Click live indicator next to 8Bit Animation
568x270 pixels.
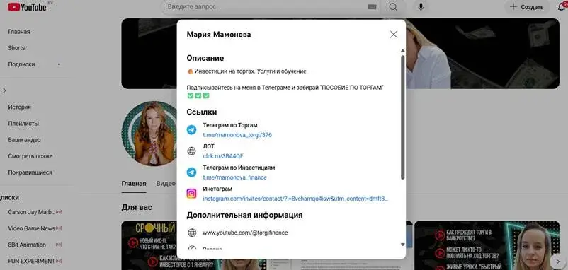59,245
